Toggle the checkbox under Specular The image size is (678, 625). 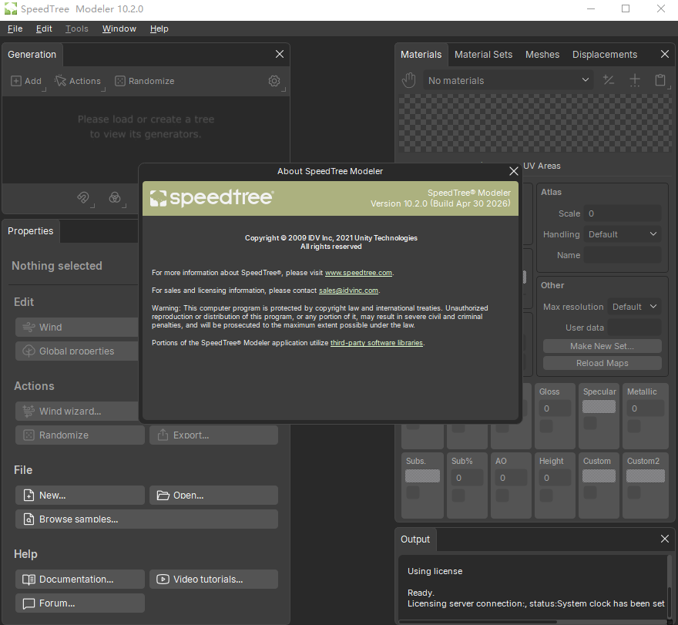pyautogui.click(x=590, y=423)
